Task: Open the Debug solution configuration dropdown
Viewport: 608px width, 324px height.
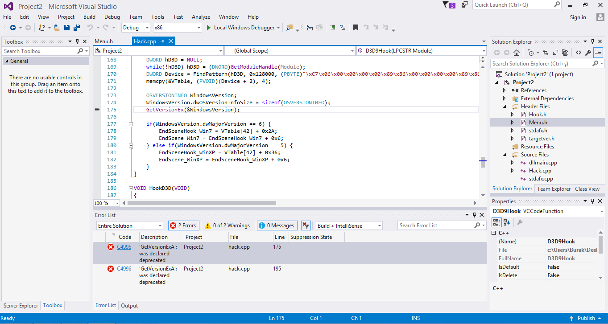Action: click(136, 28)
